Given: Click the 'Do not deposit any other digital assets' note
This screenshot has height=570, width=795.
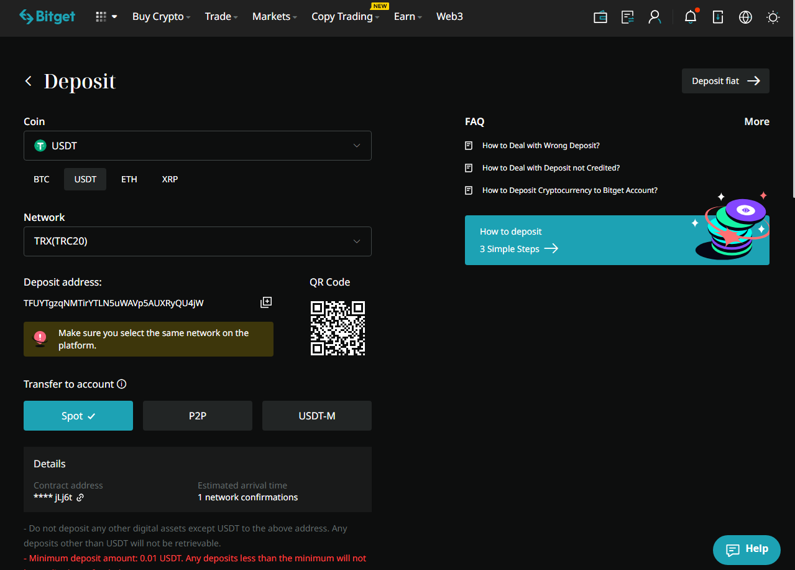Looking at the screenshot, I should (185, 536).
